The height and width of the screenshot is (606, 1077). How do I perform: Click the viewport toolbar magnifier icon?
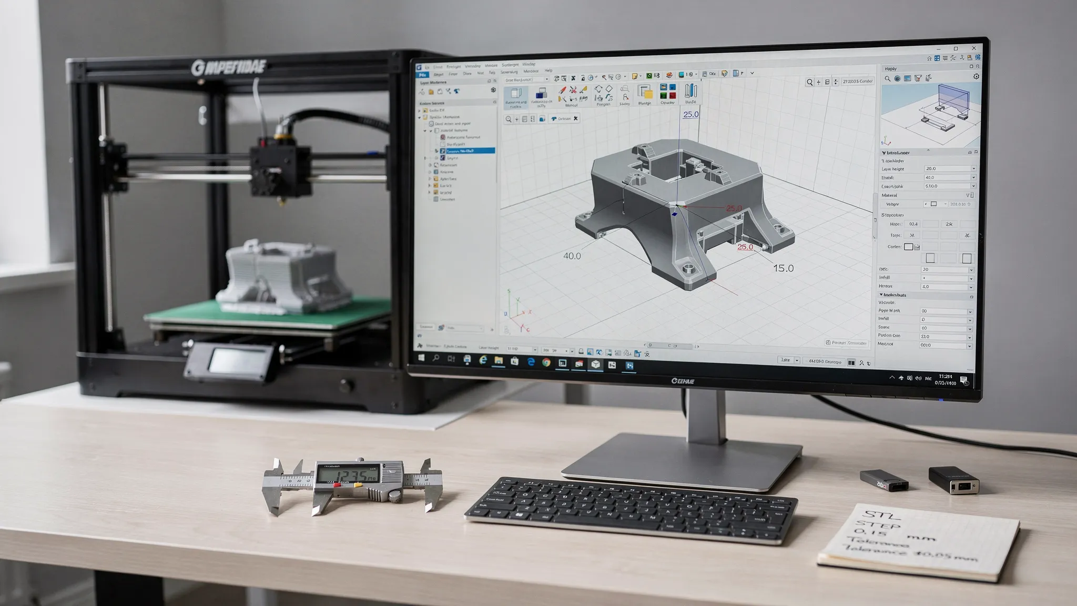tap(509, 119)
